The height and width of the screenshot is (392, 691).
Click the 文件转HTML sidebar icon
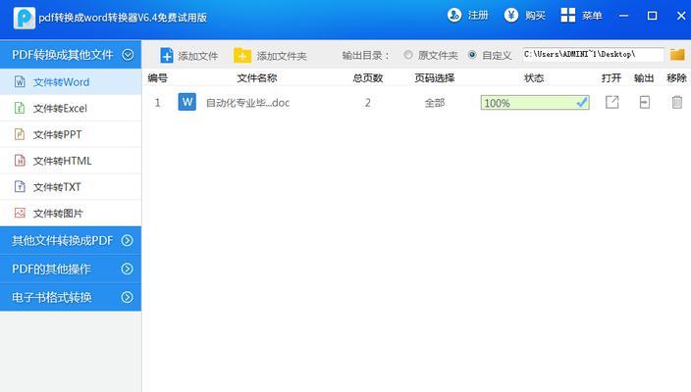click(20, 161)
